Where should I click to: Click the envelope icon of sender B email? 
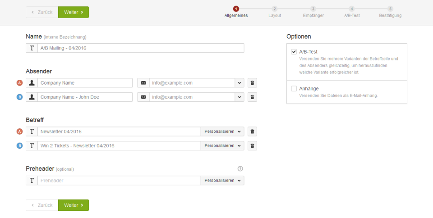pos(143,97)
